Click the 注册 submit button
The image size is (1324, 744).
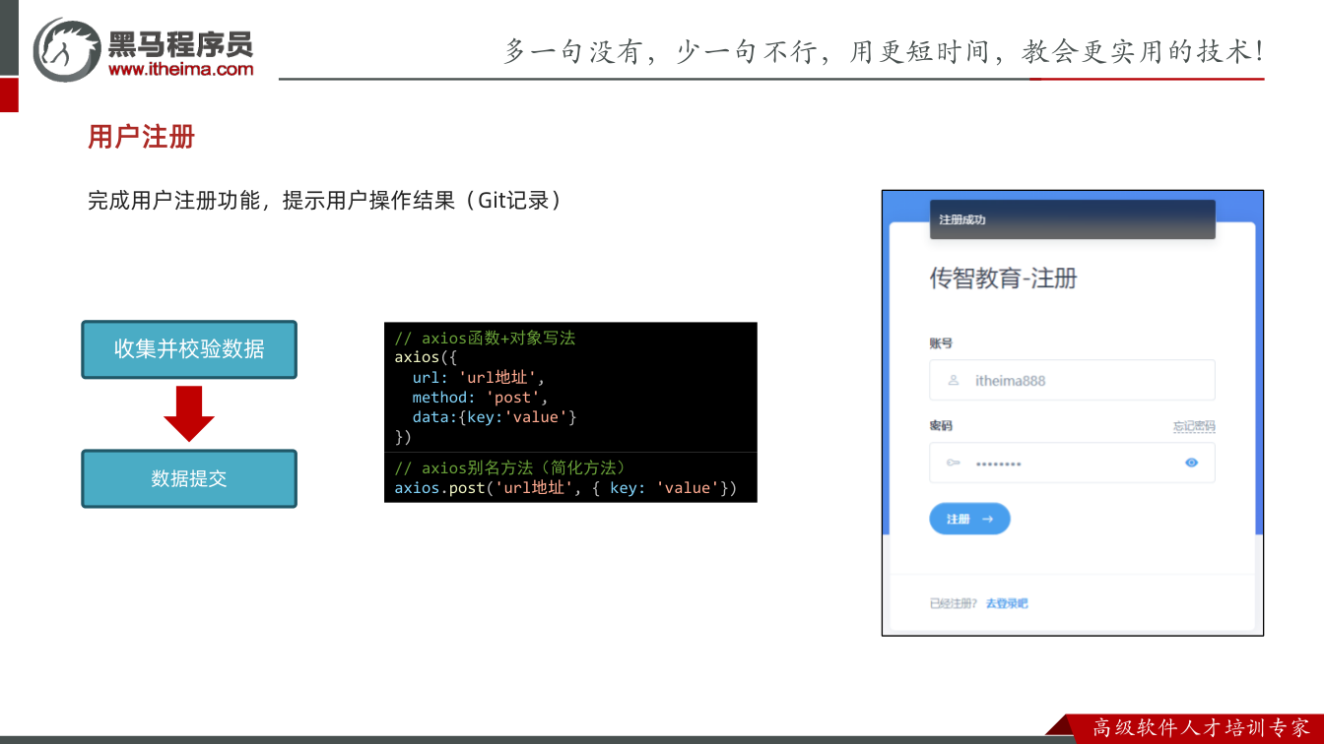(969, 519)
